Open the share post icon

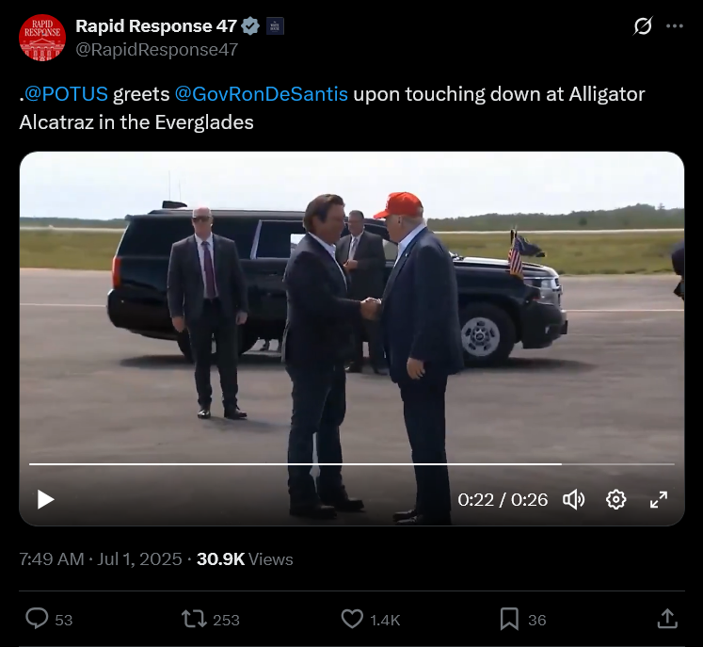point(667,619)
